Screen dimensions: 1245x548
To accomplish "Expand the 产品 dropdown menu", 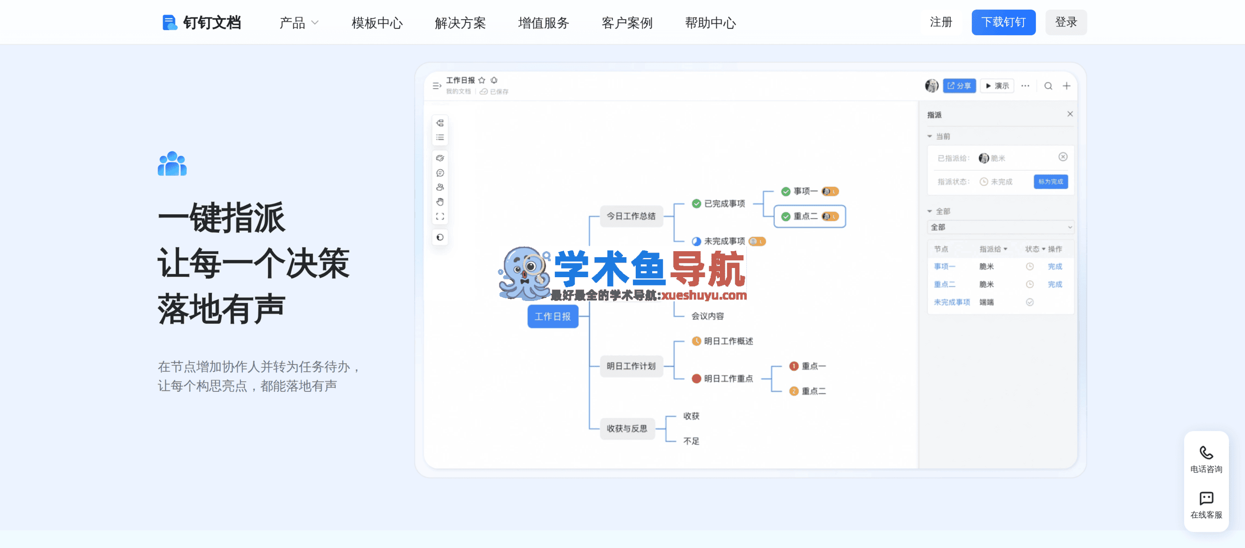I will pyautogui.click(x=299, y=23).
